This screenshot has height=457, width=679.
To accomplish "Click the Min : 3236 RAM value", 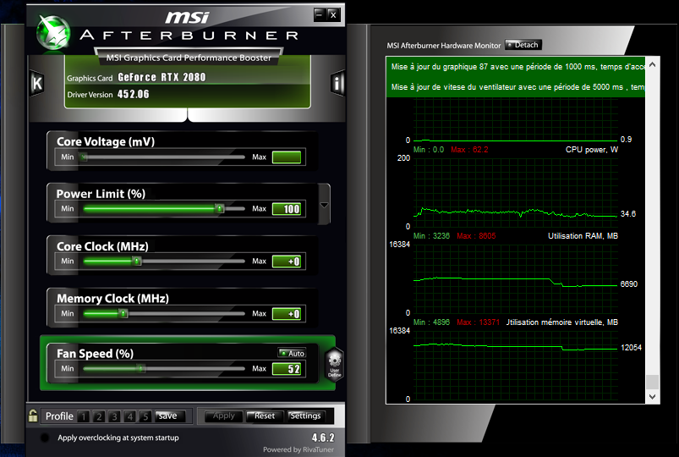I will pos(431,236).
